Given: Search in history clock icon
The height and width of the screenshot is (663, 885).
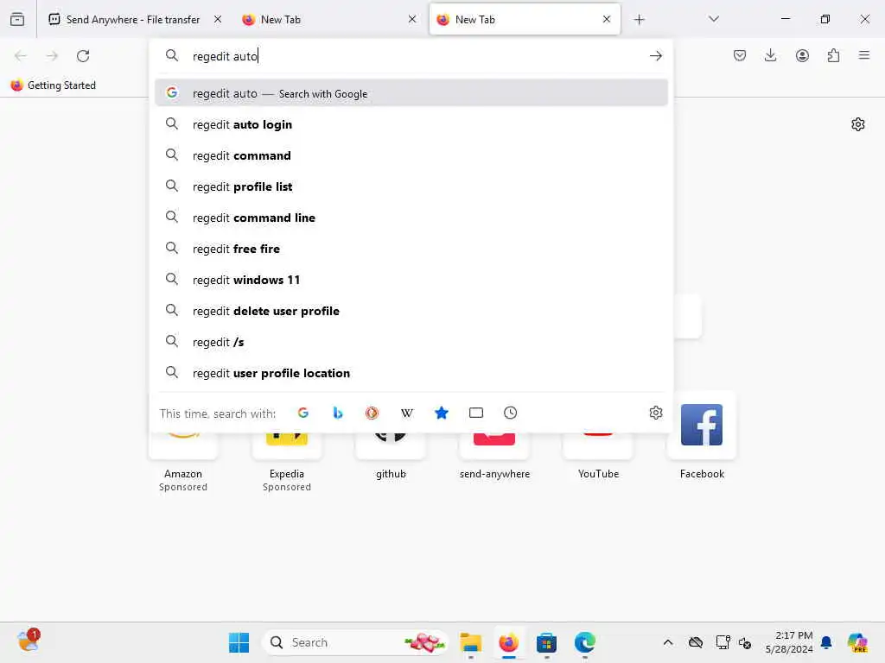Looking at the screenshot, I should (x=510, y=413).
